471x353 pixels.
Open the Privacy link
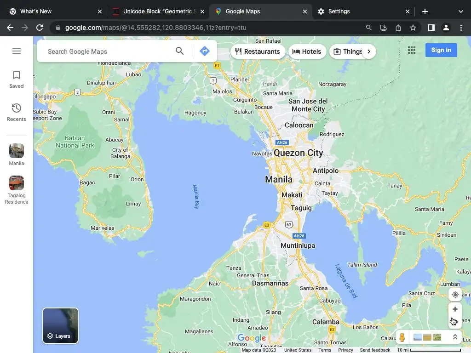click(345, 350)
